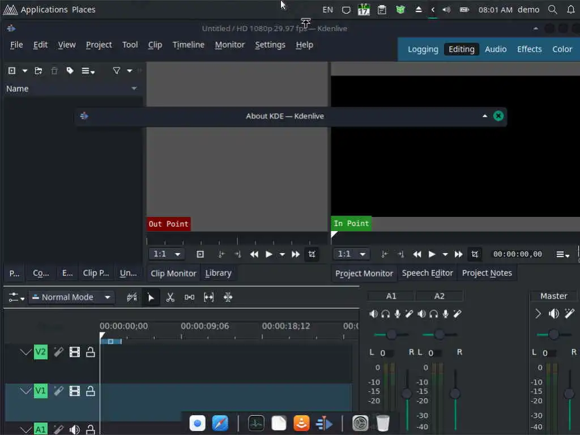
Task: Click Project Monitor timecode field
Action: coord(518,254)
